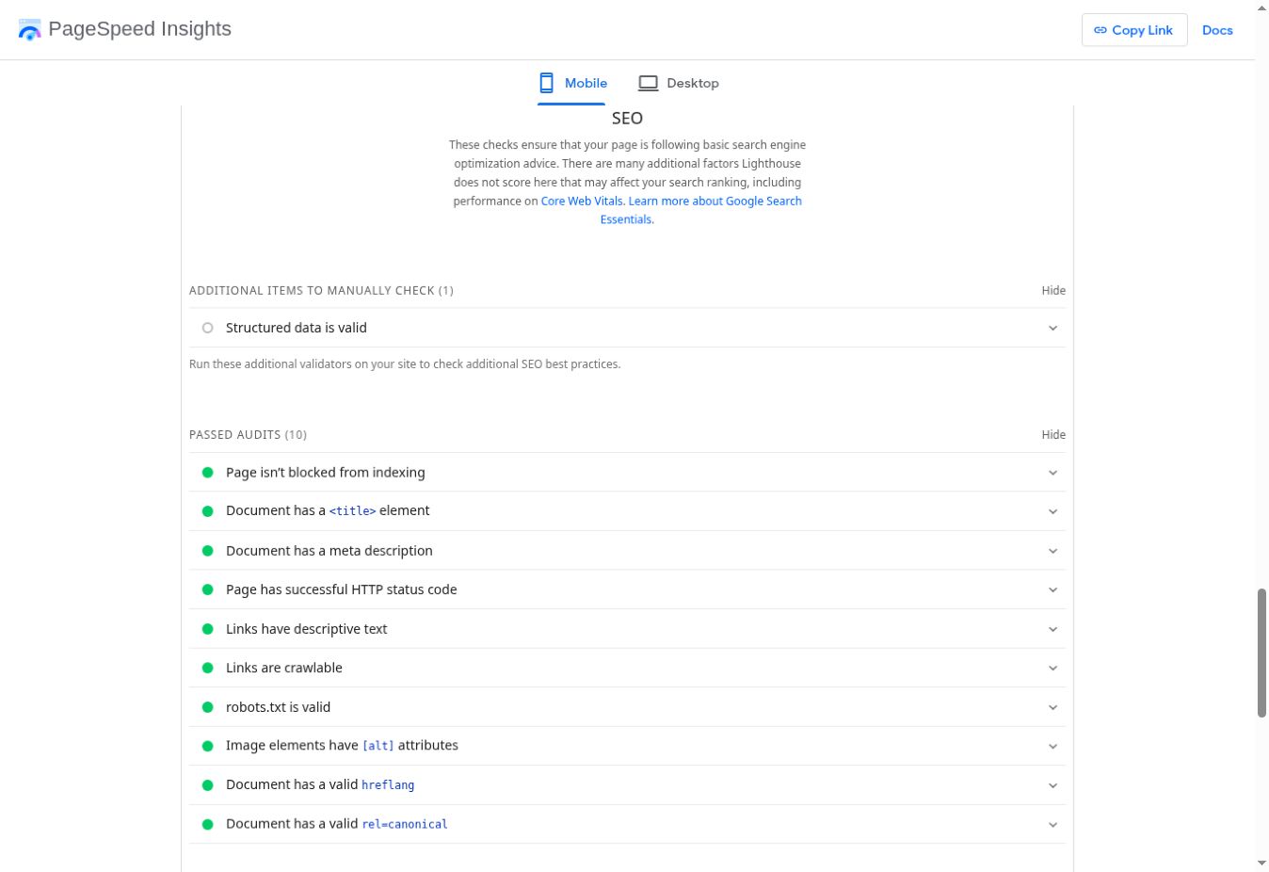The image size is (1269, 872).
Task: Click the PASSED AUDITS (10) heading
Action: (249, 434)
